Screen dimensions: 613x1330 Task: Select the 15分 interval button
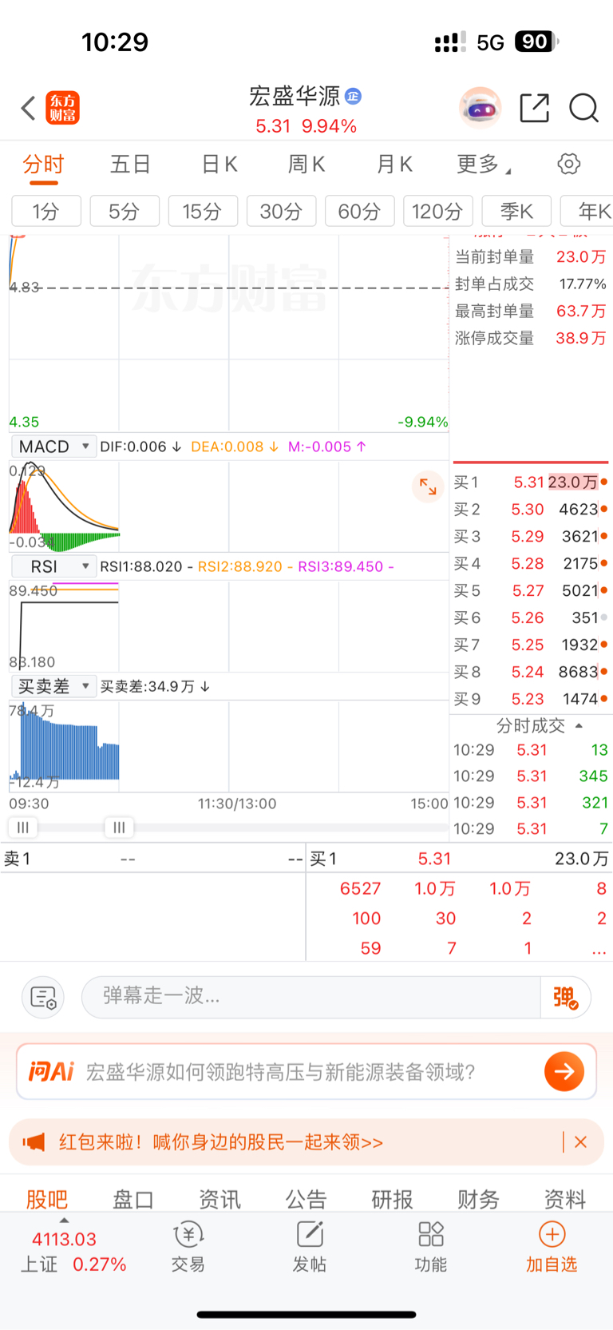click(x=203, y=212)
